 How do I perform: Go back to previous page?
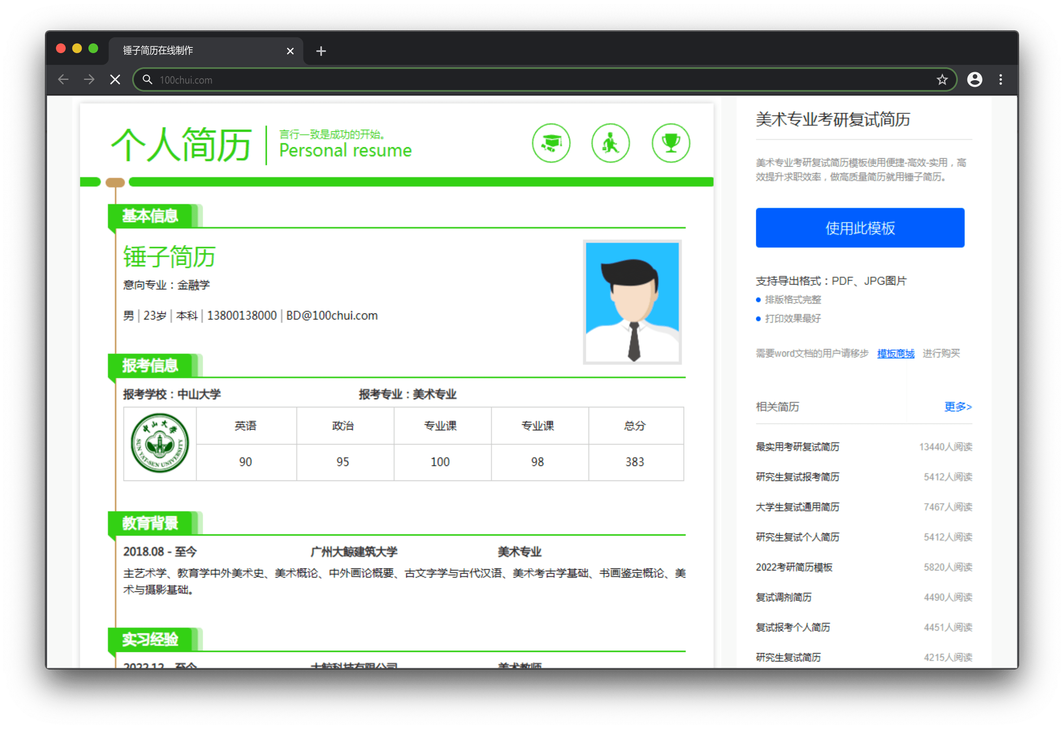[63, 80]
